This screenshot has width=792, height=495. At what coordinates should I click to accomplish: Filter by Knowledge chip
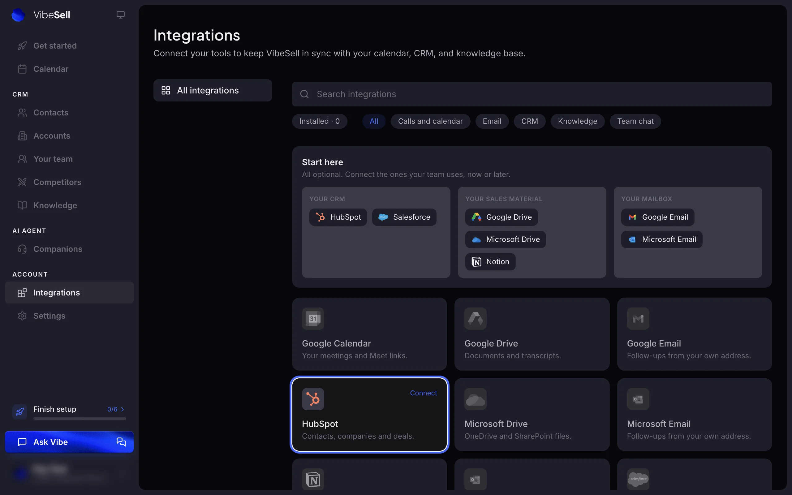[577, 121]
